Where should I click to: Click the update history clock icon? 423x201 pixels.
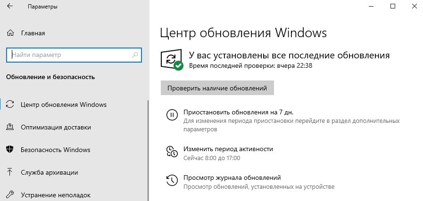point(172,180)
